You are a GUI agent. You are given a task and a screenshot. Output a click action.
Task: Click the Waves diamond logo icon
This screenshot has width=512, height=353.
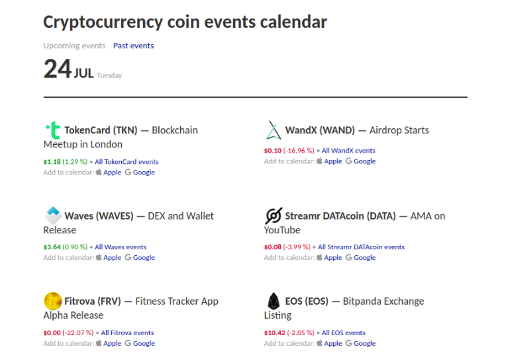click(52, 216)
